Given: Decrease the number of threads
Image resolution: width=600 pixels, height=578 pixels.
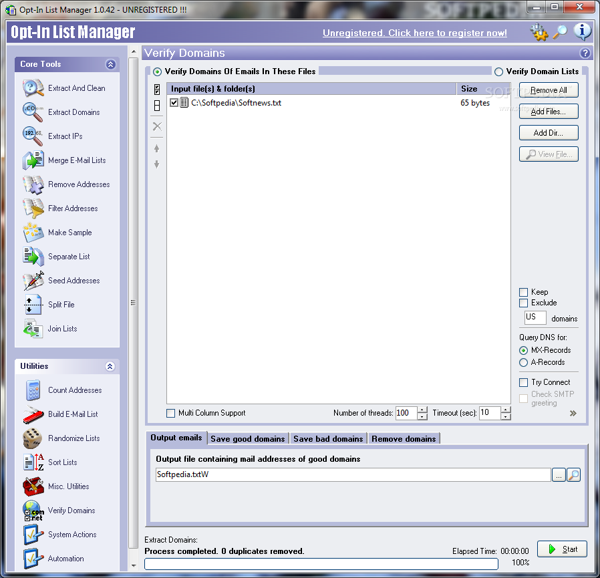Looking at the screenshot, I should (422, 417).
